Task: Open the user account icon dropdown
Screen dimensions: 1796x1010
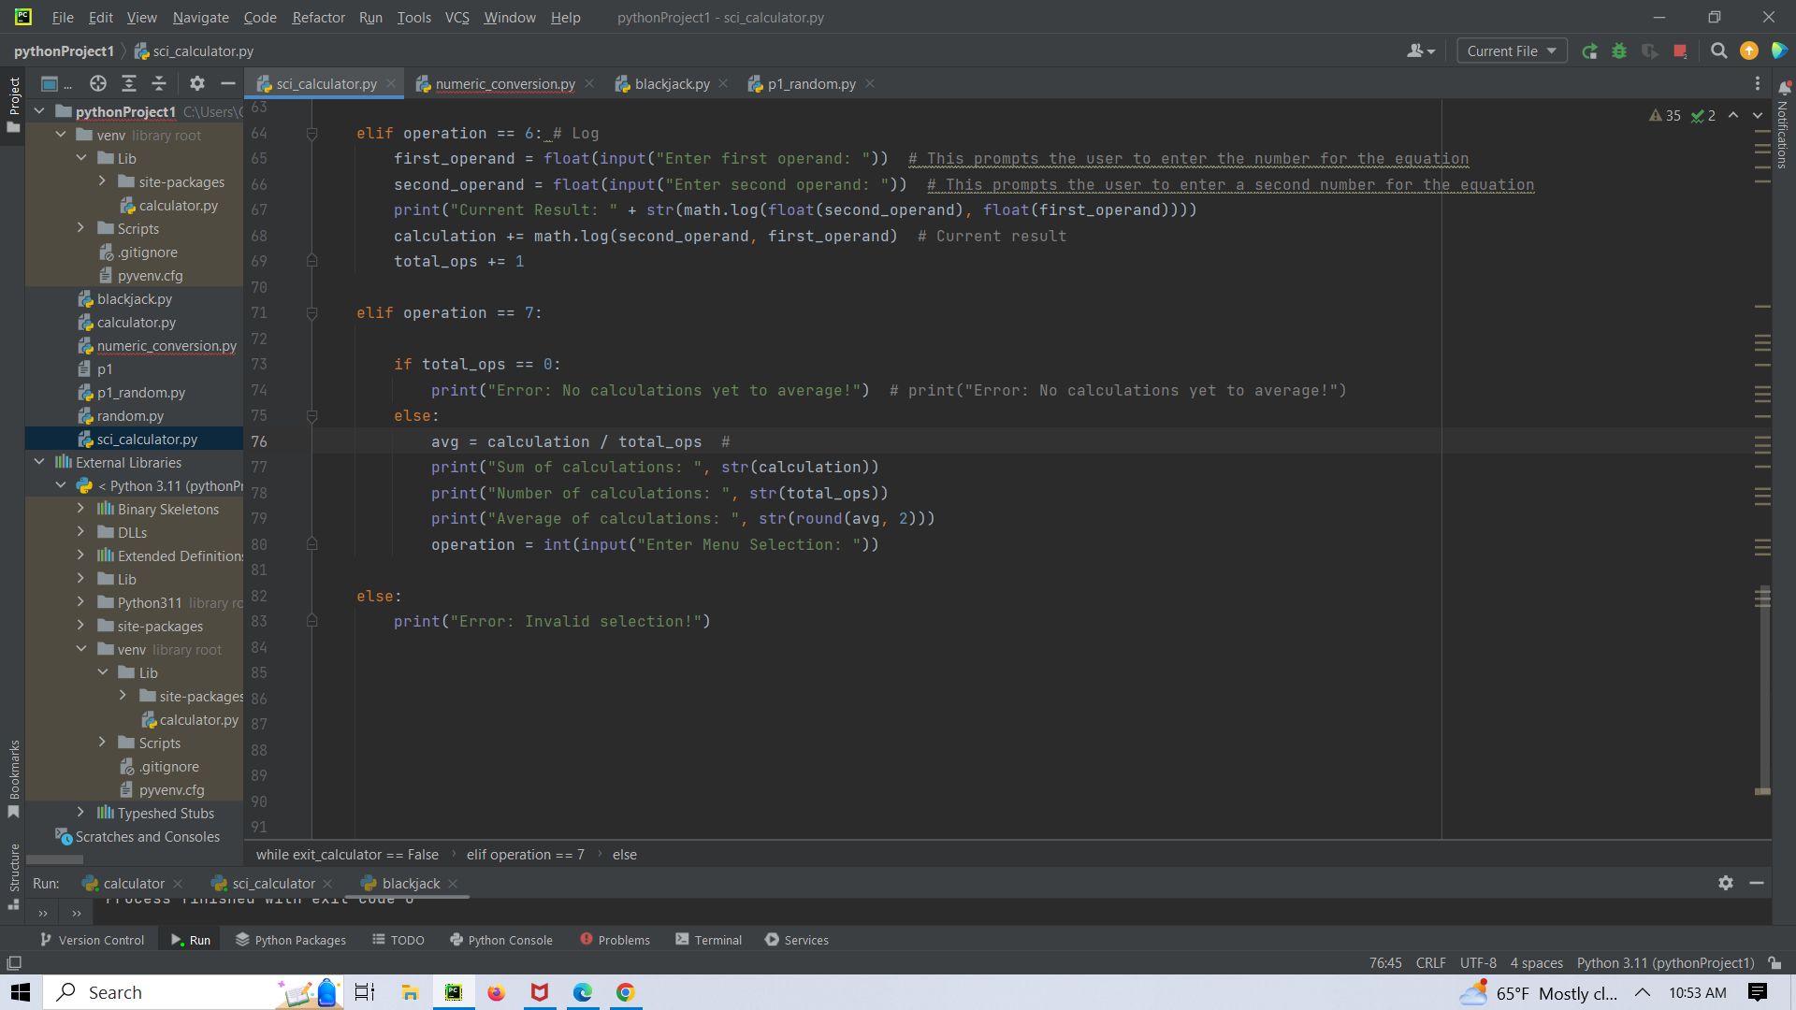Action: pyautogui.click(x=1420, y=51)
